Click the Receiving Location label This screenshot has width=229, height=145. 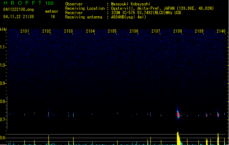[x=85, y=8]
